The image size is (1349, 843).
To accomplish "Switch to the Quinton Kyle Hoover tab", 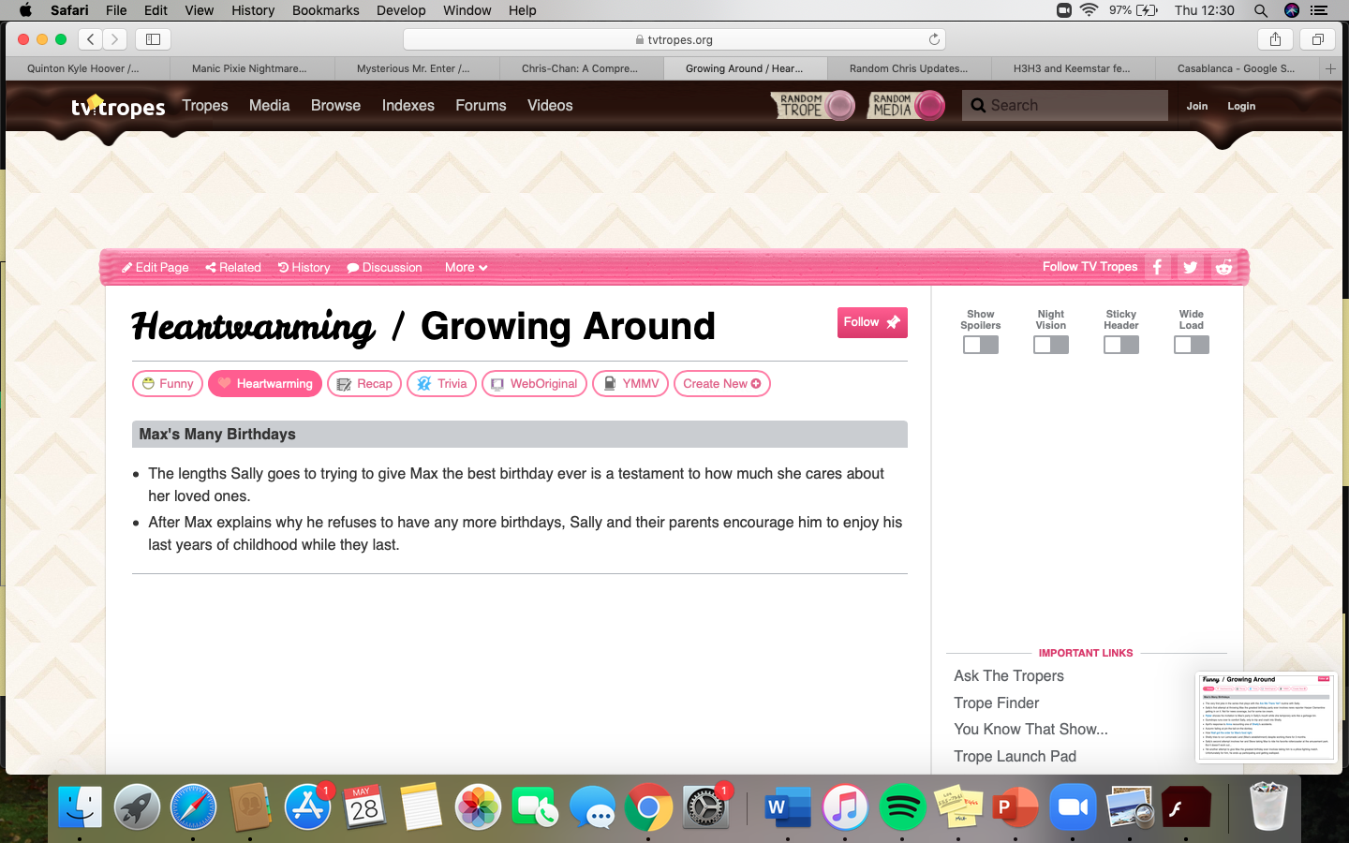I will tap(88, 68).
